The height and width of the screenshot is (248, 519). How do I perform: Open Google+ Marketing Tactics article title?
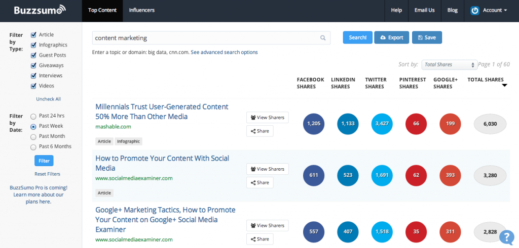(166, 220)
